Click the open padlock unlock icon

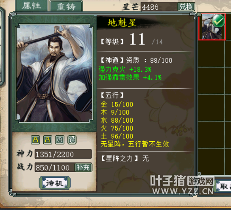pyautogui.click(x=47, y=140)
